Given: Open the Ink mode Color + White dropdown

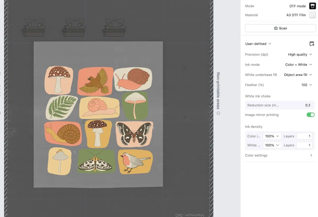Looking at the screenshot, I should (x=299, y=64).
